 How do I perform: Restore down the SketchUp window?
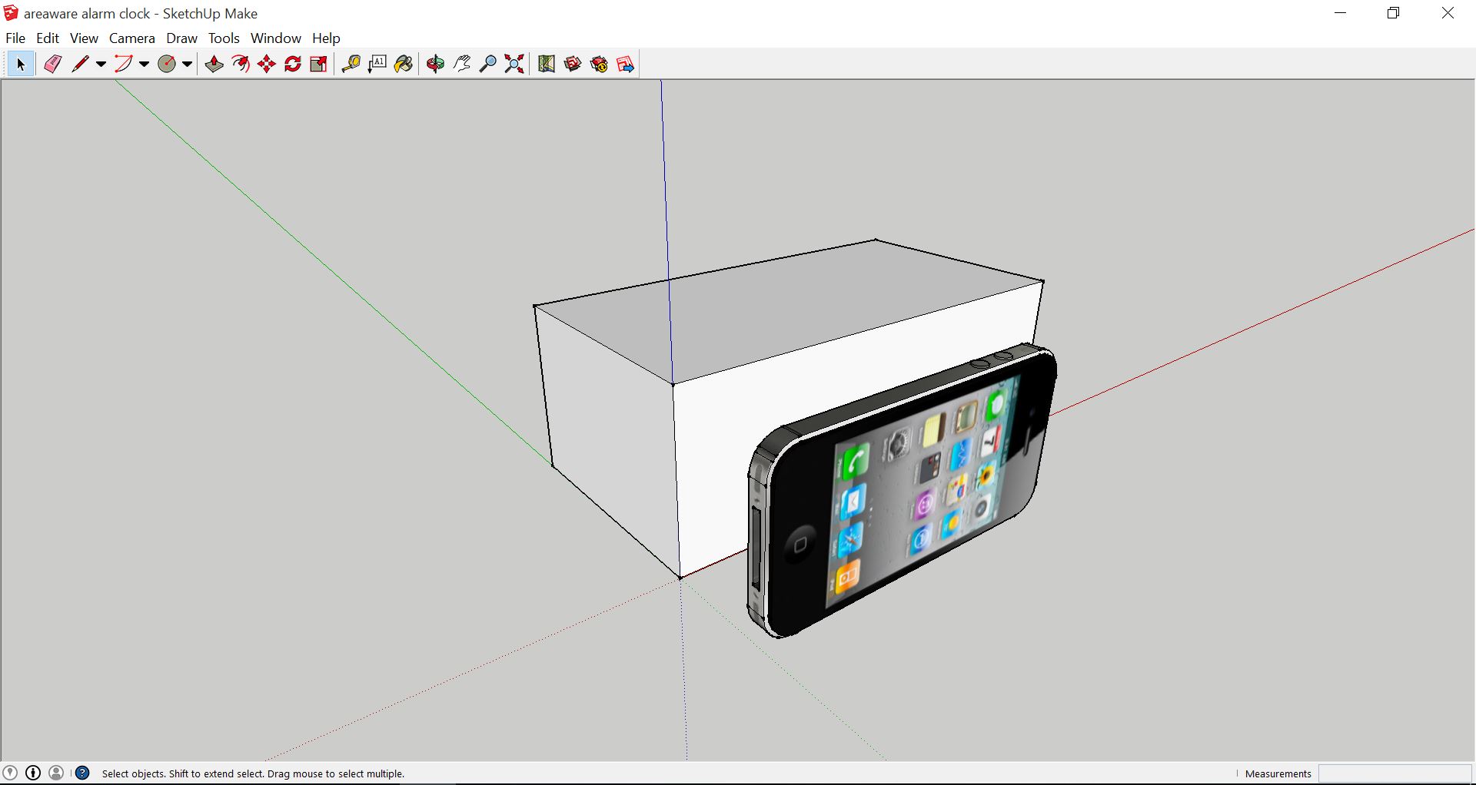[x=1394, y=13]
